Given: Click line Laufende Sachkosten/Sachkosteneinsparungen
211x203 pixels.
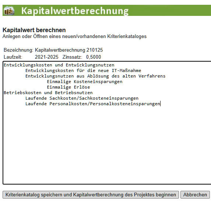Looking at the screenshot, I should pyautogui.click(x=82, y=98).
